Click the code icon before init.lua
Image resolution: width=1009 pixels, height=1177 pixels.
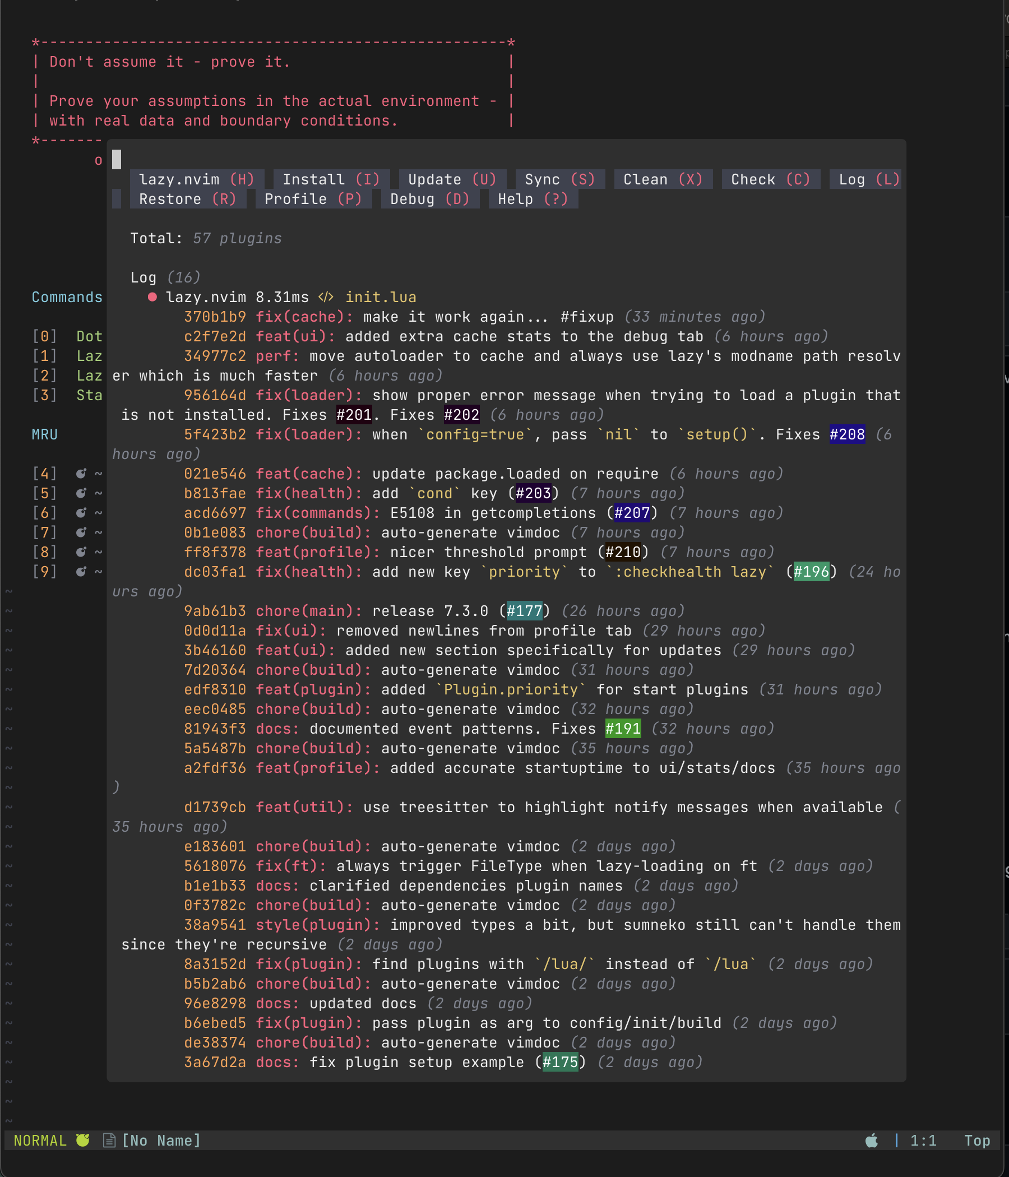[326, 297]
